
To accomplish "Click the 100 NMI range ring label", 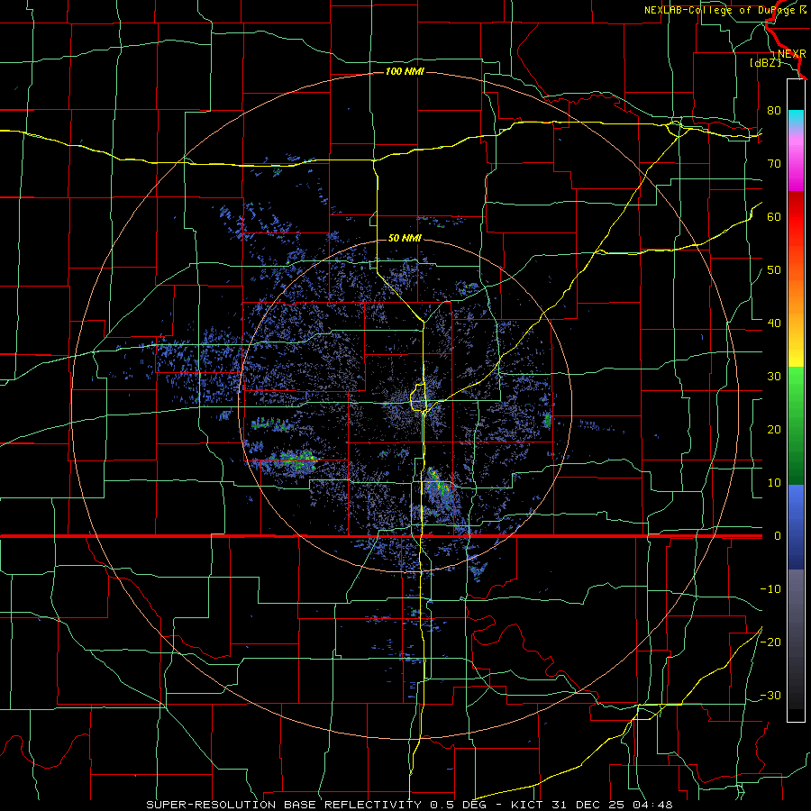I will [x=405, y=71].
